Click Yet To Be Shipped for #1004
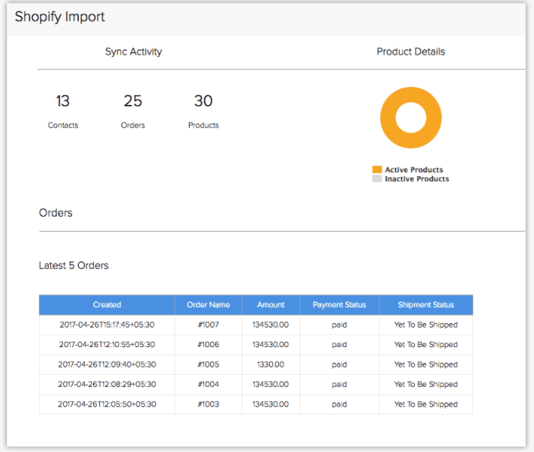The image size is (534, 452). coord(426,385)
